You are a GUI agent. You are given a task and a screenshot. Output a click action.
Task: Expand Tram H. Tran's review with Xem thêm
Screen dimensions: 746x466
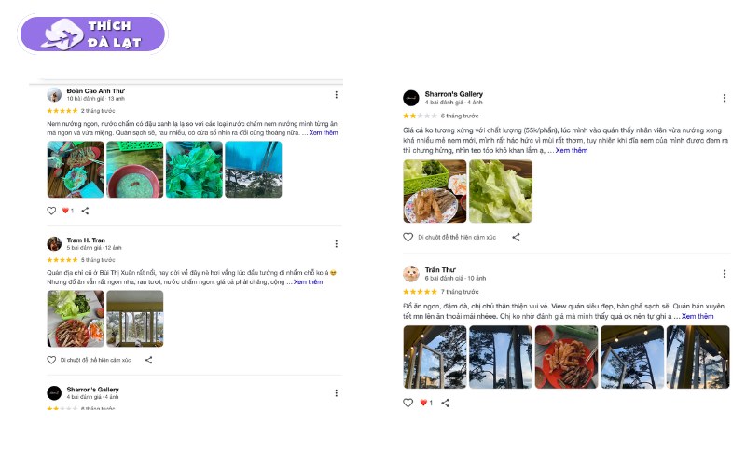(308, 281)
